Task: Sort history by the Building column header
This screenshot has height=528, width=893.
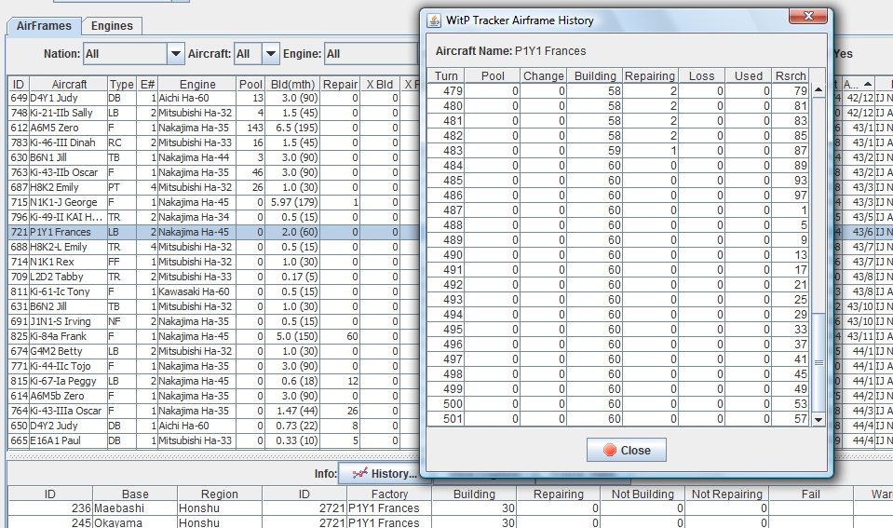Action: tap(595, 75)
